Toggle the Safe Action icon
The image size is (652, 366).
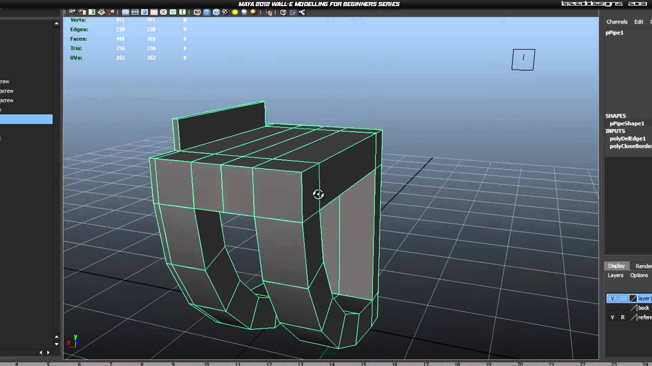[x=172, y=12]
